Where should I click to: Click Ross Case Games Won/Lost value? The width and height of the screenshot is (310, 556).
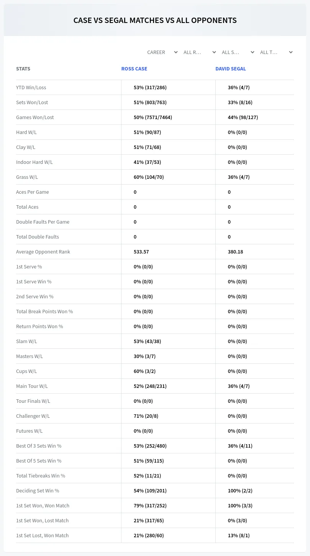153,117
